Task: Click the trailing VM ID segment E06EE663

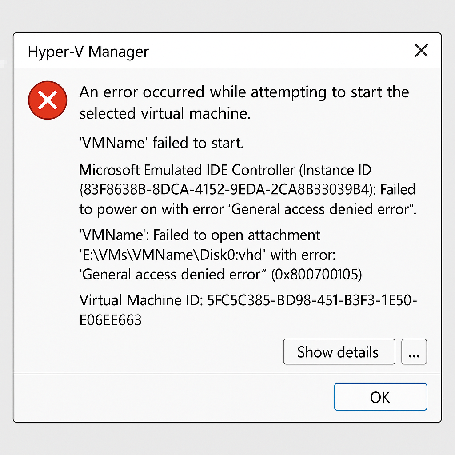Action: coord(110,320)
